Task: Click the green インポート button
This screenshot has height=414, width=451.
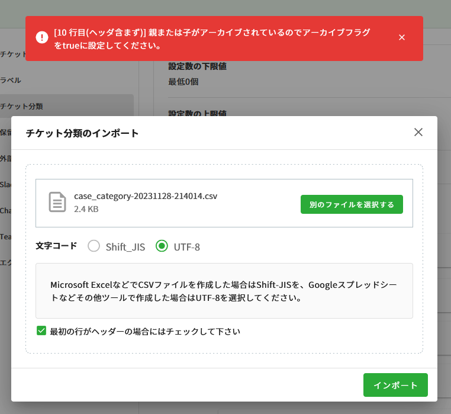Action: pos(395,385)
